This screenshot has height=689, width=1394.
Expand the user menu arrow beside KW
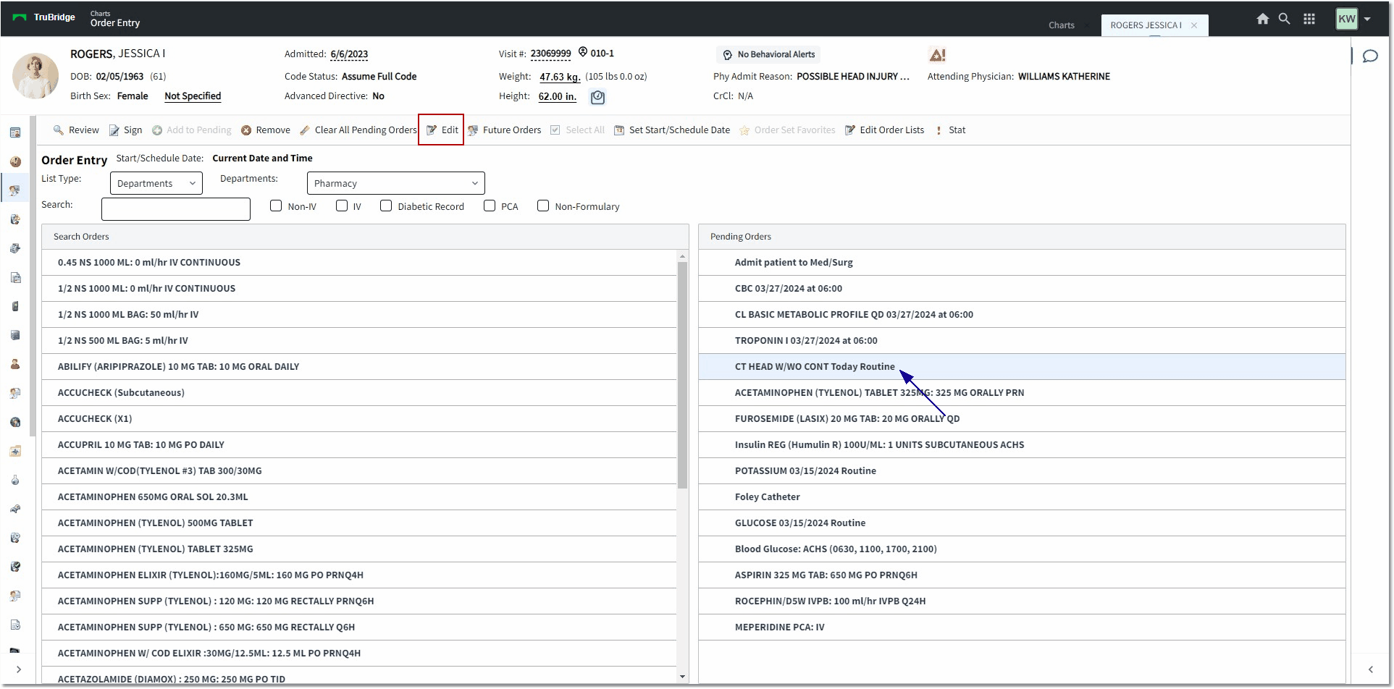click(1367, 19)
